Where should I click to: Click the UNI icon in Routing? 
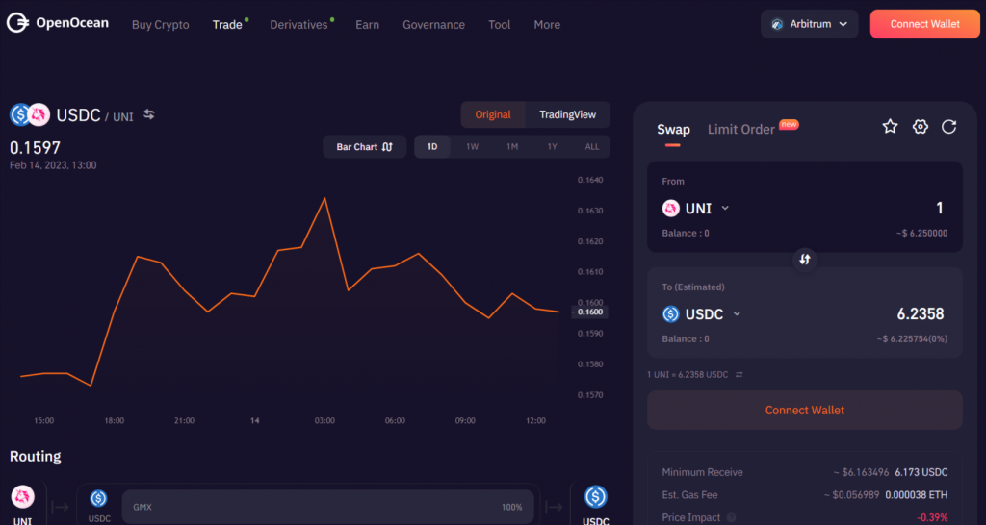tap(23, 497)
